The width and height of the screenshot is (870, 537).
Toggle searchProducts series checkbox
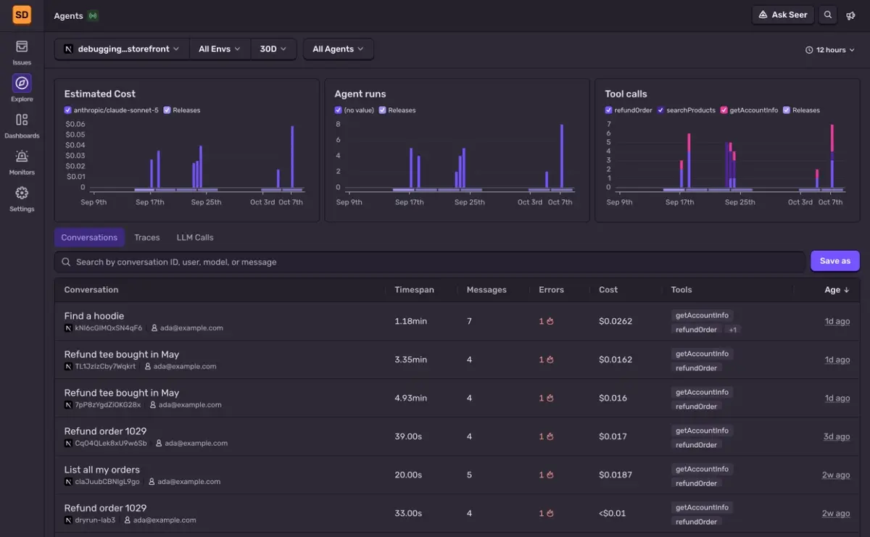tap(660, 110)
